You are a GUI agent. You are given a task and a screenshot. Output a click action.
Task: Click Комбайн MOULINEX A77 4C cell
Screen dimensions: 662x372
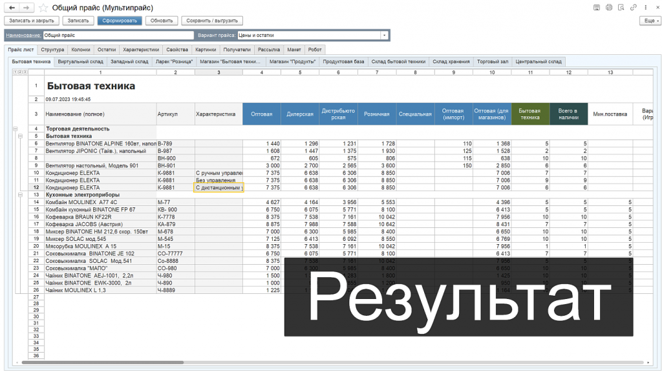[100, 202]
